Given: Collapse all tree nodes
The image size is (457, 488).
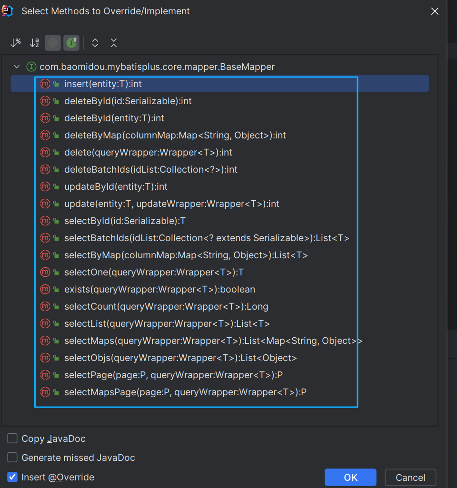Looking at the screenshot, I should 114,43.
